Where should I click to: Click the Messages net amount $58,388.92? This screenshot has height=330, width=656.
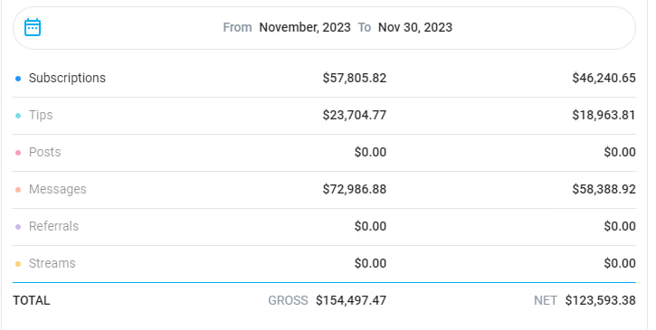604,189
